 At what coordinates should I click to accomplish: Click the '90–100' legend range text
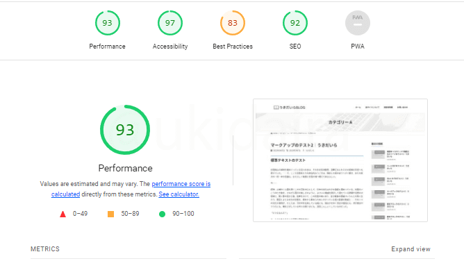pos(183,214)
